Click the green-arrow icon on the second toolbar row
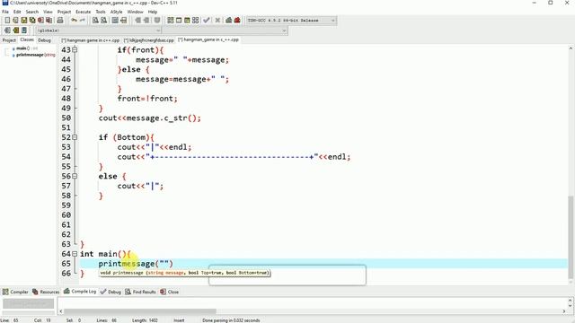This screenshot has width=575, height=323. [16, 31]
